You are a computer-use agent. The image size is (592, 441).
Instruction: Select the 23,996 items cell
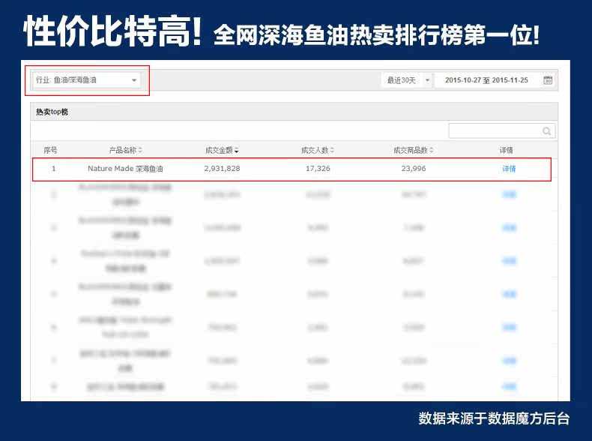click(414, 169)
